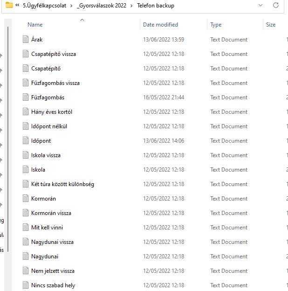Sort files by the Name column
Image resolution: width=288 pixels, height=291 pixels.
coord(35,25)
